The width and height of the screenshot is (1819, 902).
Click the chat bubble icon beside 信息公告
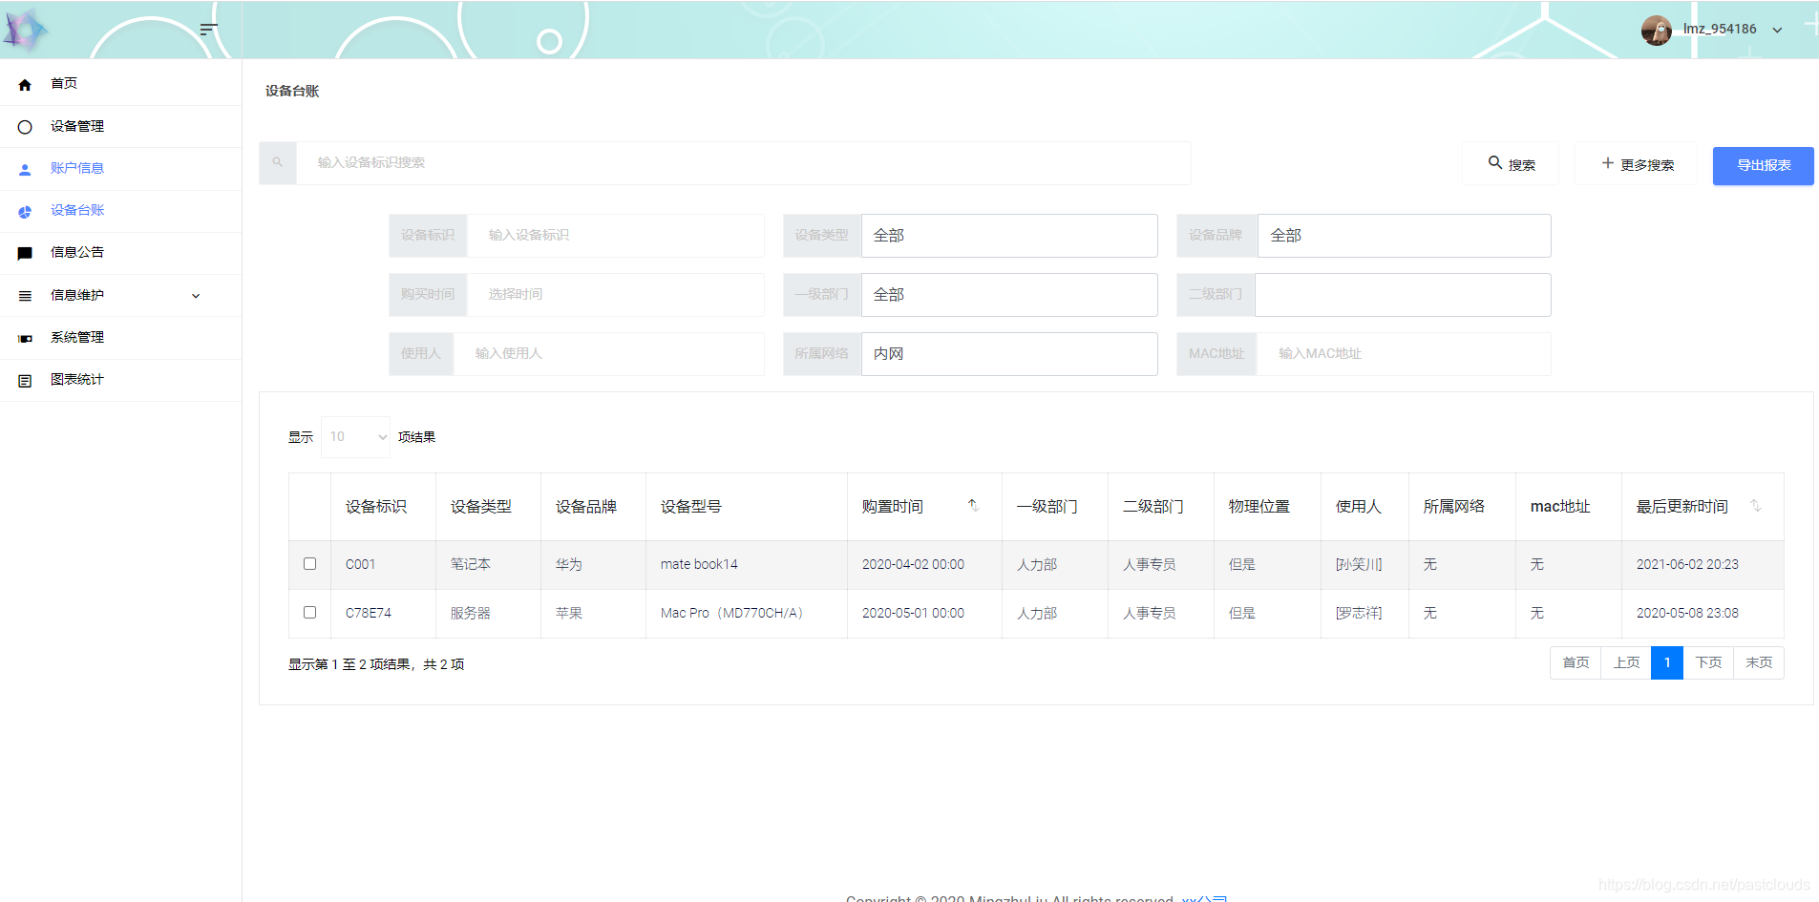[x=25, y=253]
